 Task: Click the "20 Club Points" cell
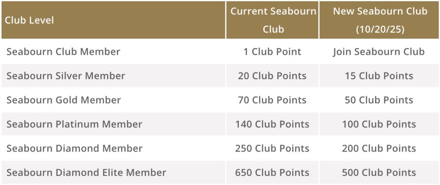pyautogui.click(x=272, y=76)
